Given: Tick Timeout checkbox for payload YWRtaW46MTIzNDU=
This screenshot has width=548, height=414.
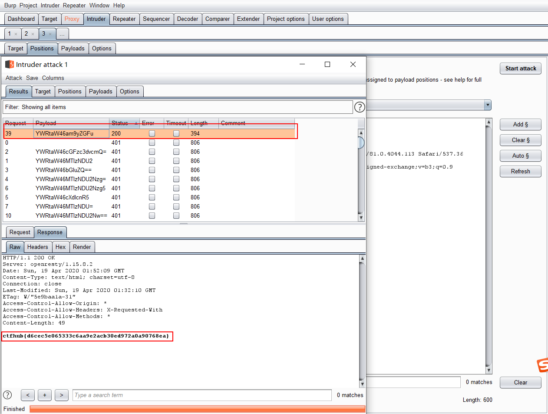Looking at the screenshot, I should (176, 206).
